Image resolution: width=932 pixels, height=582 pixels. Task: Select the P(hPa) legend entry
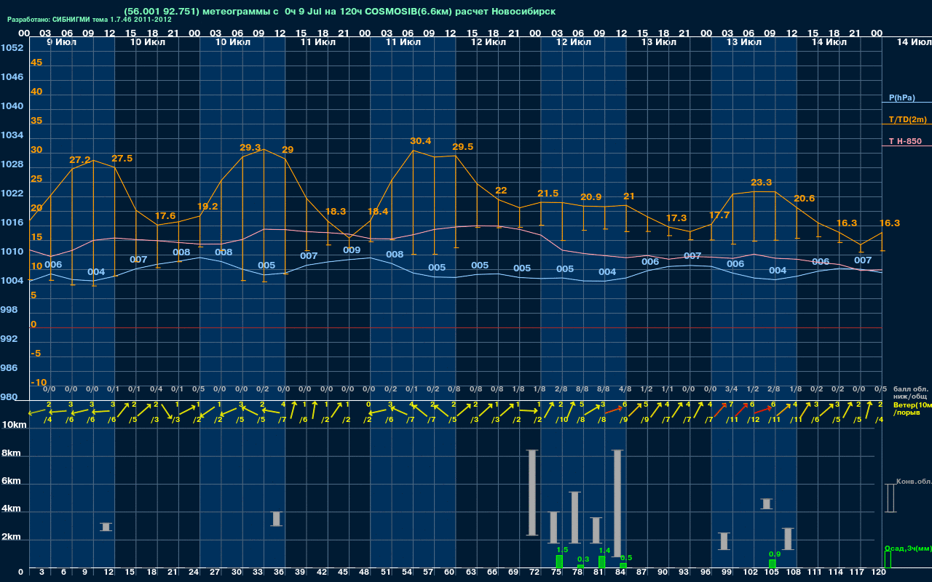pyautogui.click(x=901, y=97)
